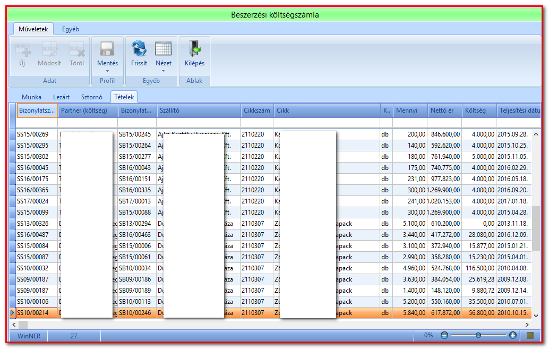Exit via the Kilépés door icon
The width and height of the screenshot is (549, 349).
tap(195, 49)
